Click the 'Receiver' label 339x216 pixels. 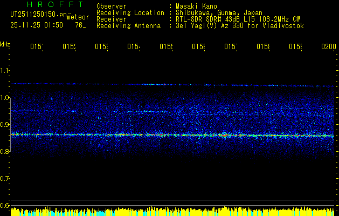112,19
